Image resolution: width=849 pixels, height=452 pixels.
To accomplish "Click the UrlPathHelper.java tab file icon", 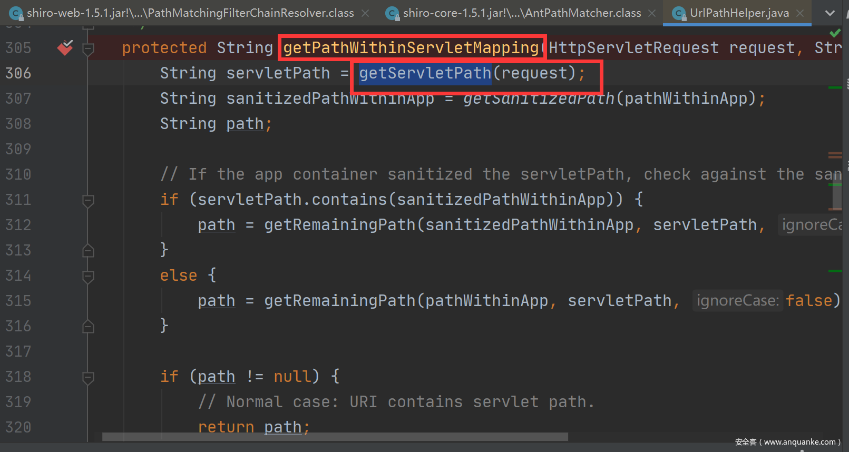I will [x=679, y=13].
